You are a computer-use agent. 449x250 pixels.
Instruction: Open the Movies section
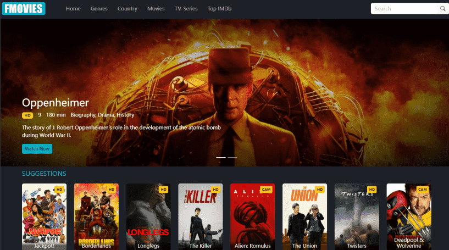click(x=156, y=9)
